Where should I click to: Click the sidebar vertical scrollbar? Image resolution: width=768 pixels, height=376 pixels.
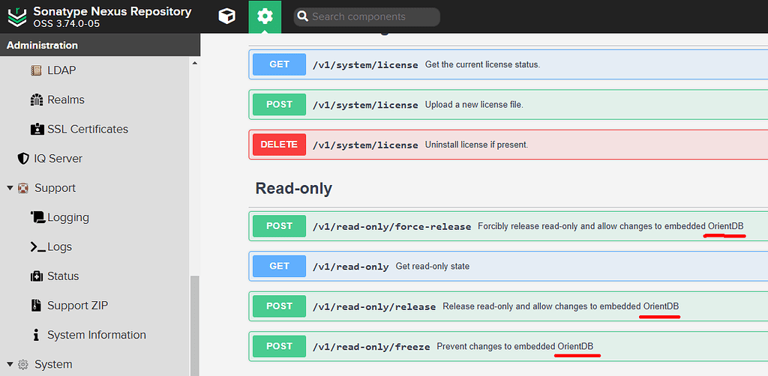195,322
